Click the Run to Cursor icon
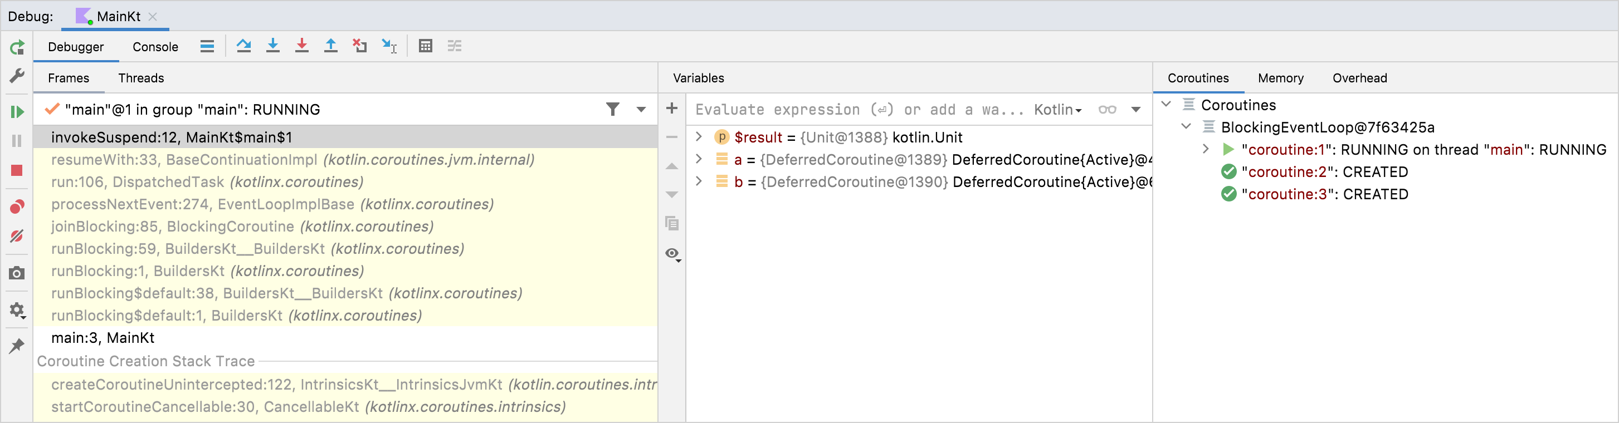Viewport: 1619px width, 423px height. [x=389, y=46]
